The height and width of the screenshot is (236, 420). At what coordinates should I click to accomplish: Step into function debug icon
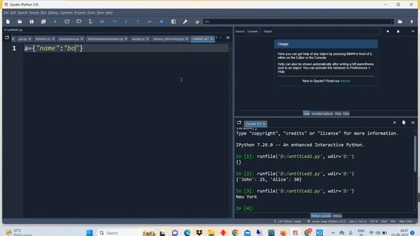pyautogui.click(x=126, y=22)
